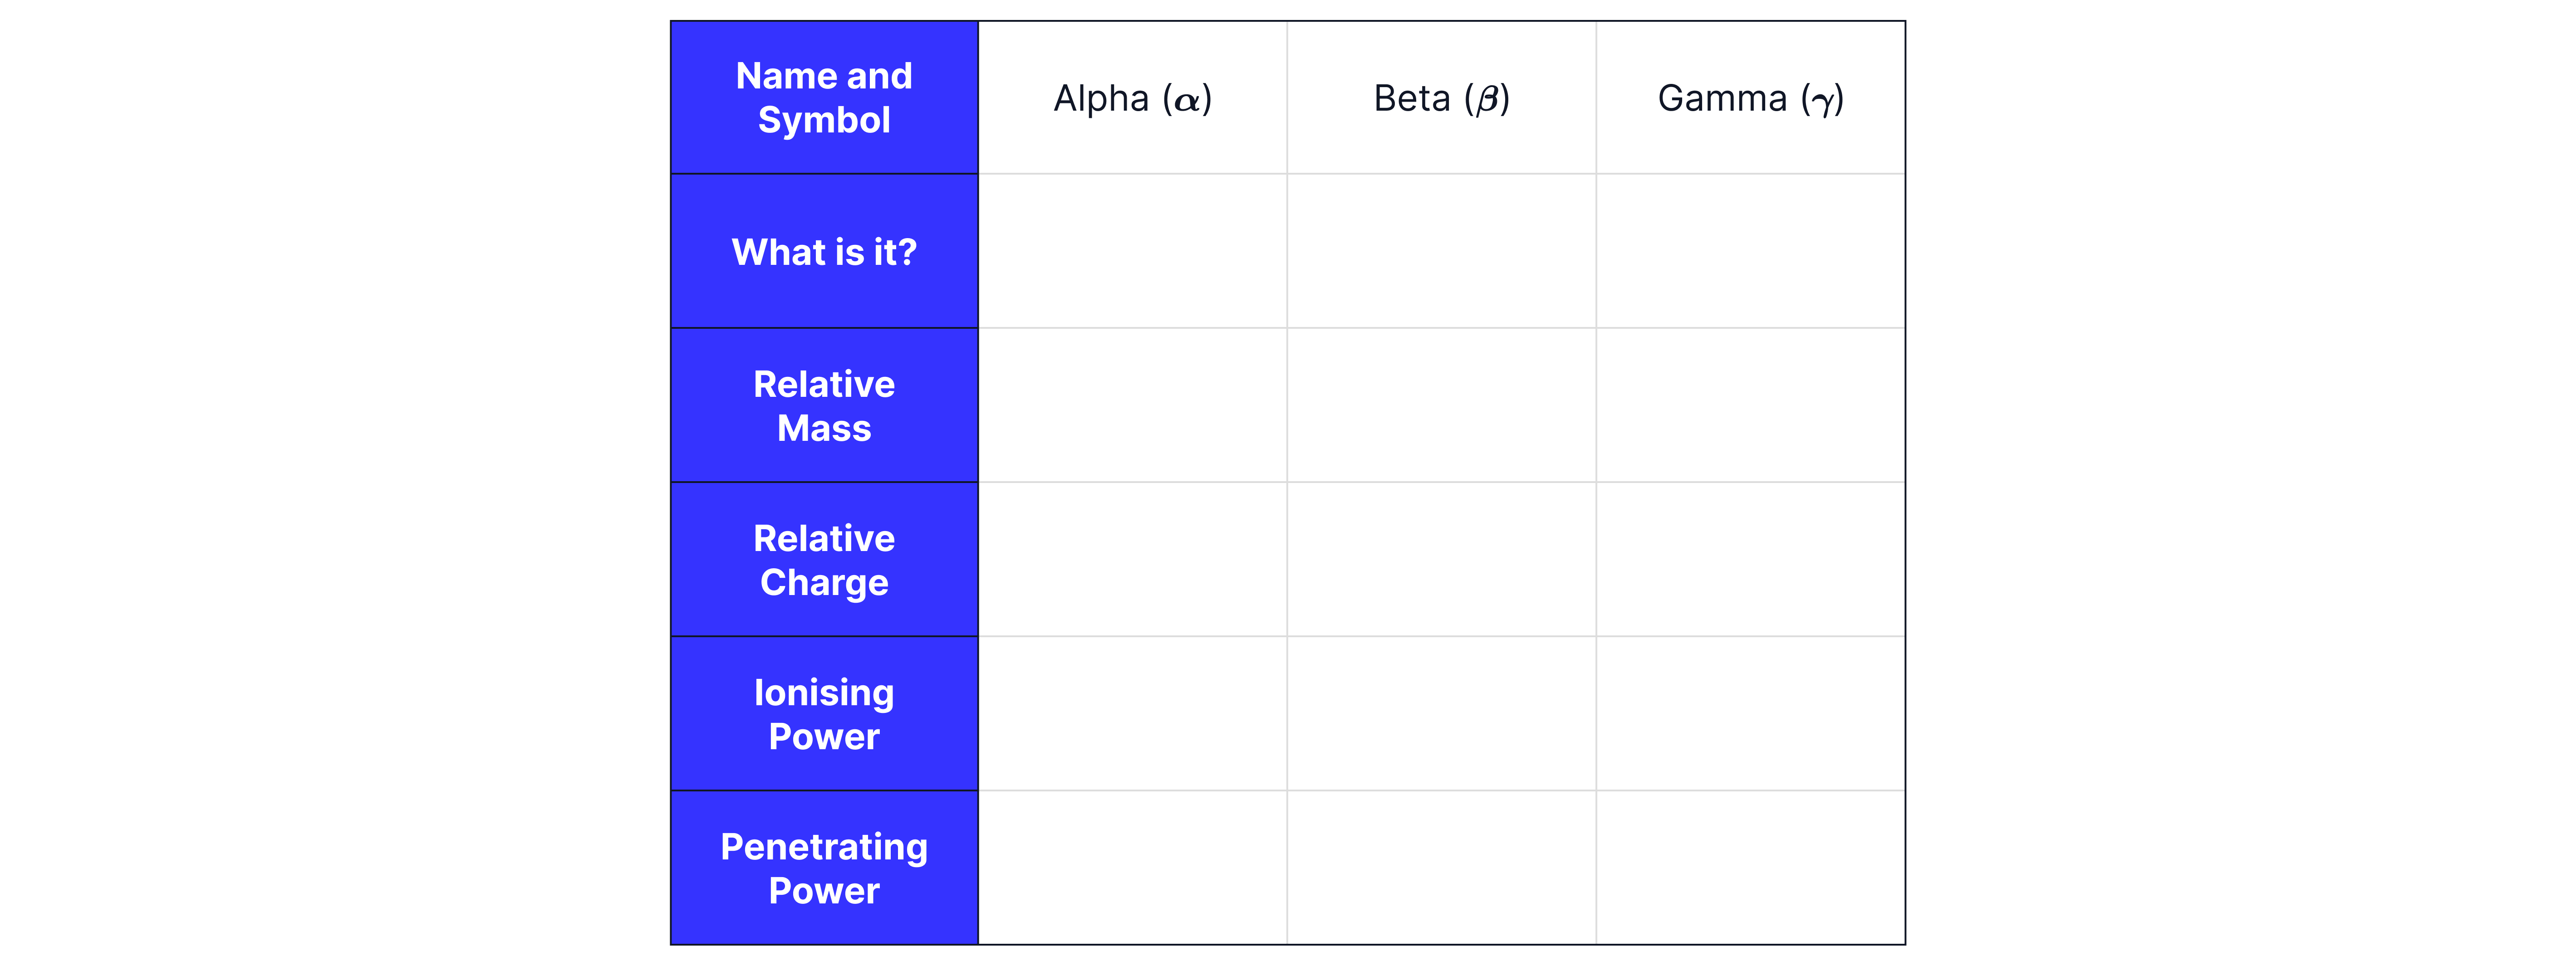Select the Beta (β) column header
Viewport: 2576px width, 966px height.
(x=1441, y=98)
